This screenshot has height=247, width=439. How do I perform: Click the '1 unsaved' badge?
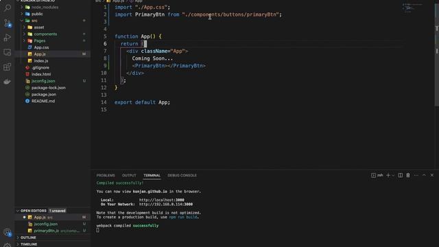click(58, 211)
